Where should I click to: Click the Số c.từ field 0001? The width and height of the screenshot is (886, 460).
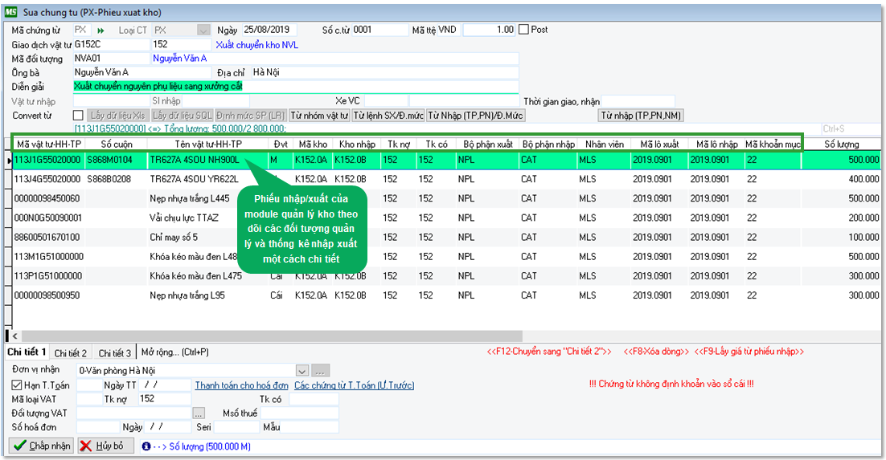(379, 30)
